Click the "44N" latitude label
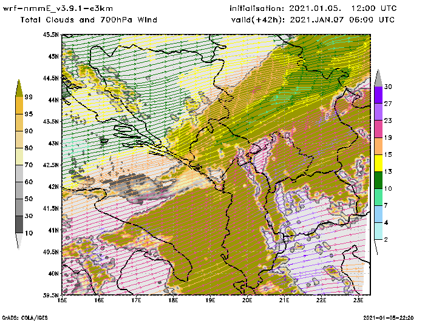This screenshot has height=321, width=425. [x=53, y=100]
